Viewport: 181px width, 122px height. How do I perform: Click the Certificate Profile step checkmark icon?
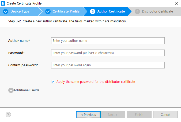pos(48,11)
